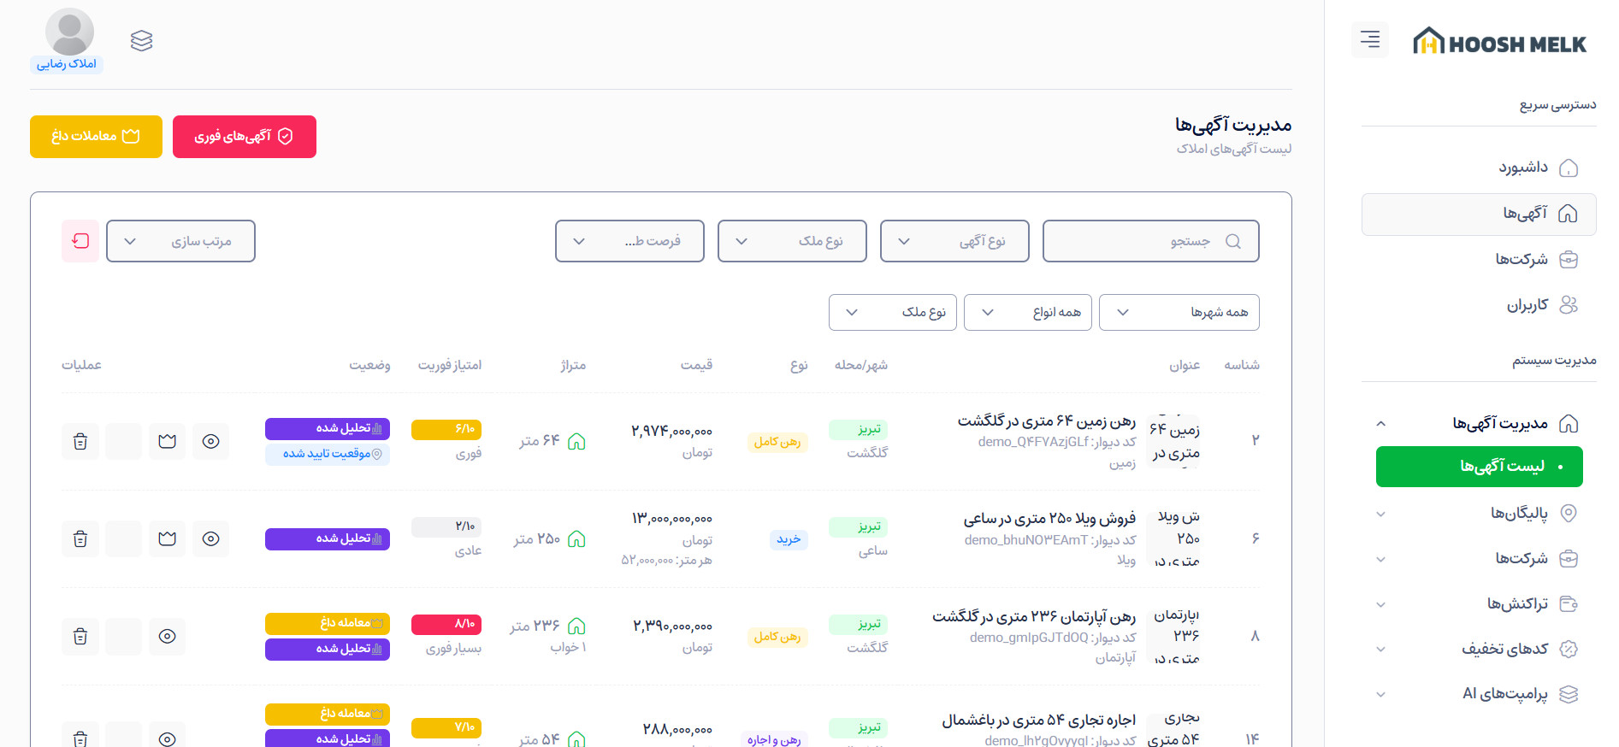This screenshot has width=1619, height=747.
Task: Click the HOOSH MELK logo
Action: click(1499, 42)
